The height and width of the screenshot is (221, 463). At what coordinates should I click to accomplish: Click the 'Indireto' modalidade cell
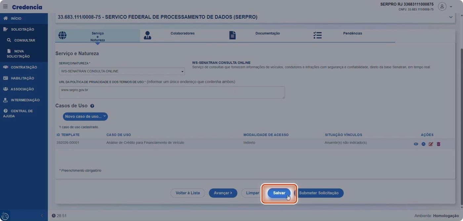249,143
